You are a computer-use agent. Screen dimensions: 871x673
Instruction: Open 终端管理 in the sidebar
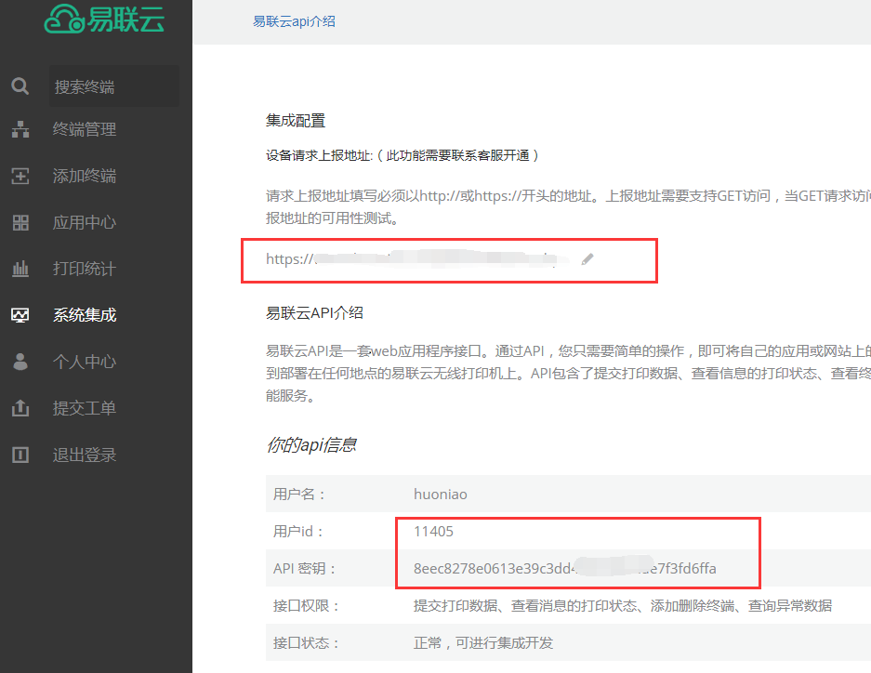pos(85,129)
